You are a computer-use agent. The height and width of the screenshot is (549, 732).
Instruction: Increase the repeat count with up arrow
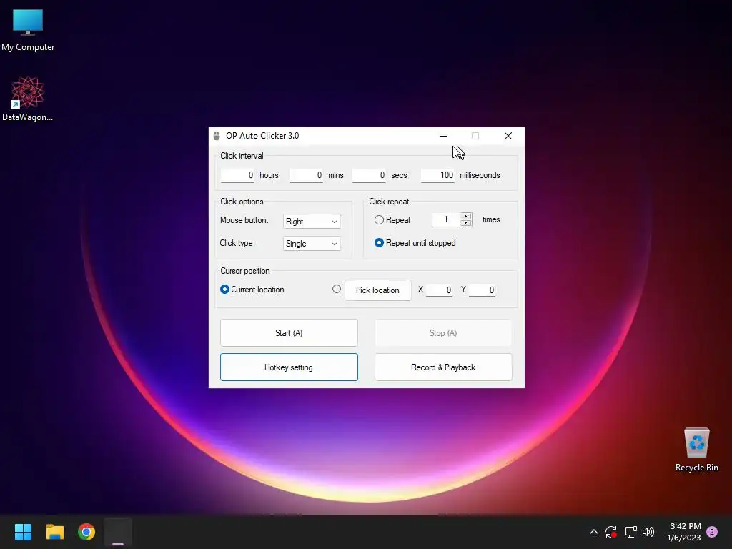[466, 217]
